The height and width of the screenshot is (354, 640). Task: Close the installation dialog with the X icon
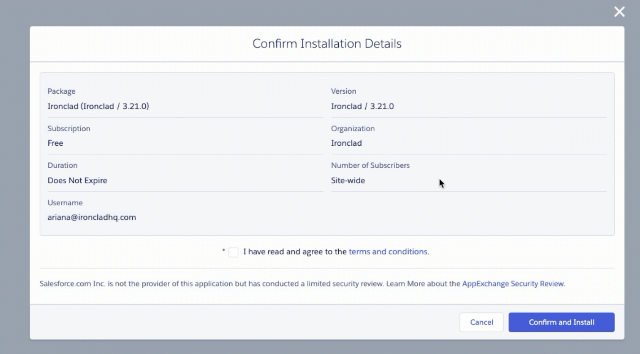click(619, 12)
